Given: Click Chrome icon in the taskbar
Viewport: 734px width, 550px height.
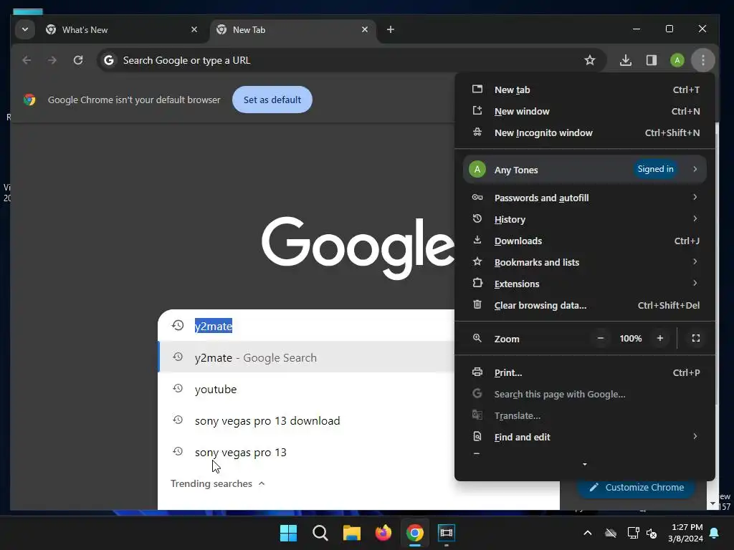Looking at the screenshot, I should (415, 533).
